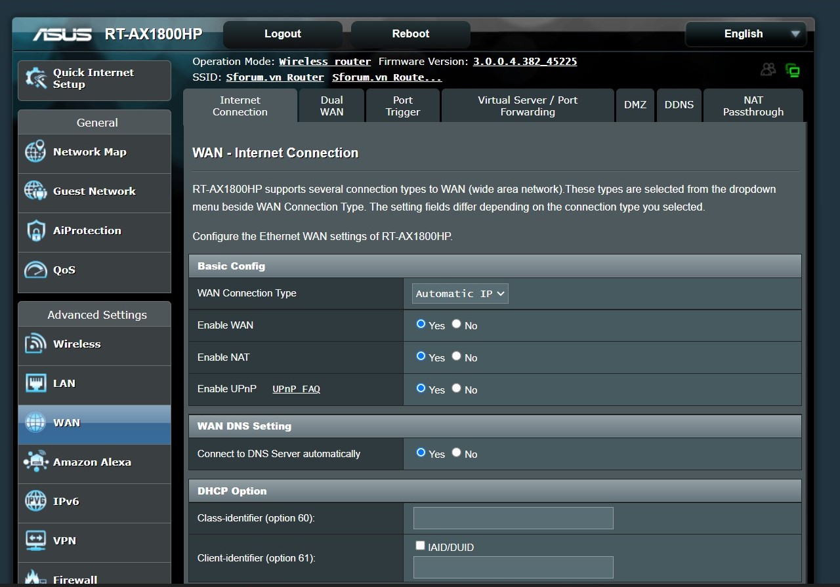Screen dimensions: 840x587
Task: Open Wireless settings icon
Action: 35,344
